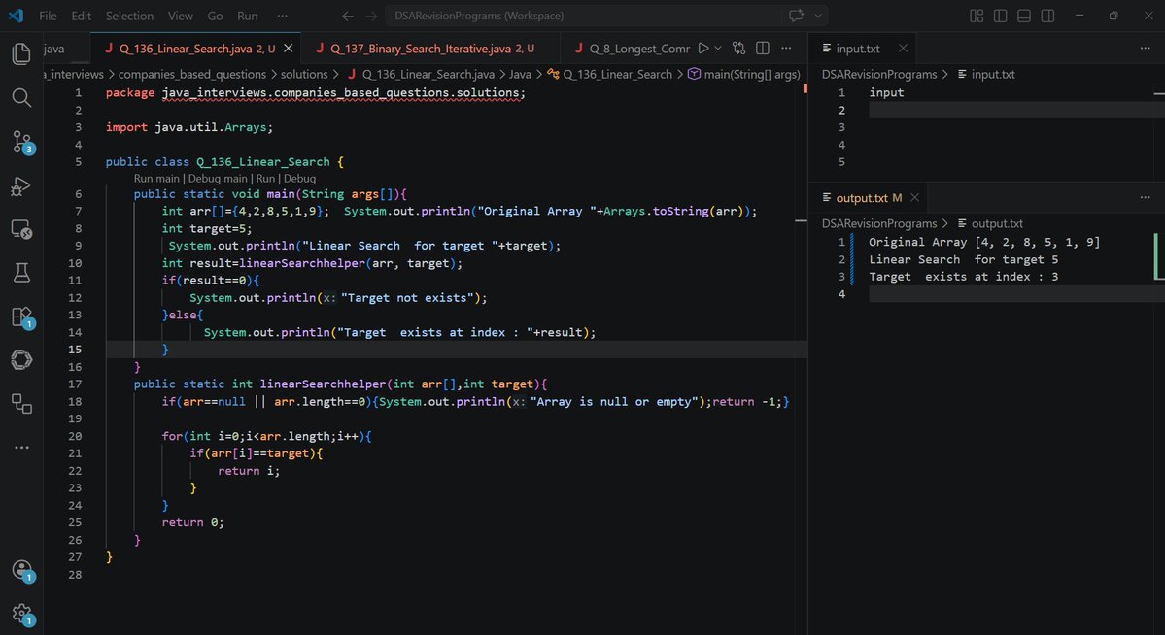Show more menu items with ellipsis

283,16
